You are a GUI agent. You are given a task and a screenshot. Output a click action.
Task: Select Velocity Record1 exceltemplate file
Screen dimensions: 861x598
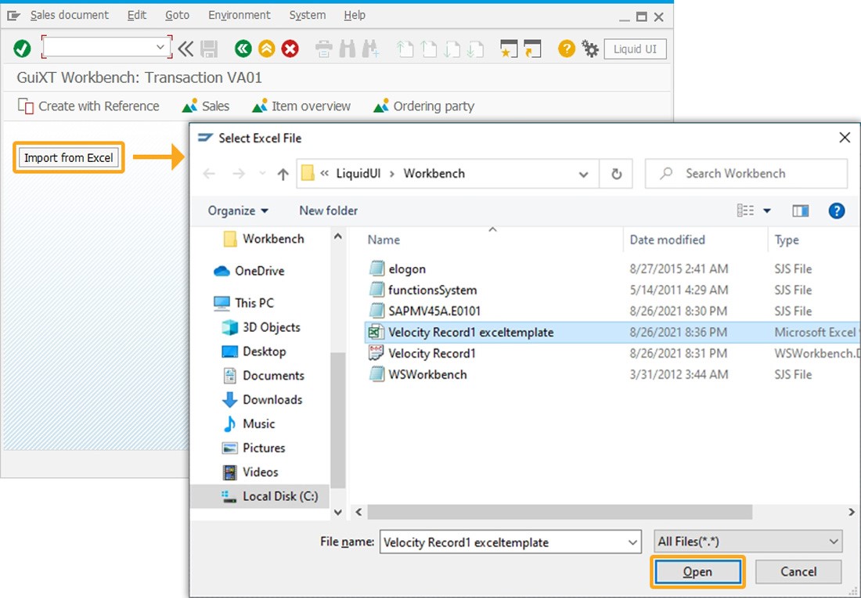[x=470, y=332]
